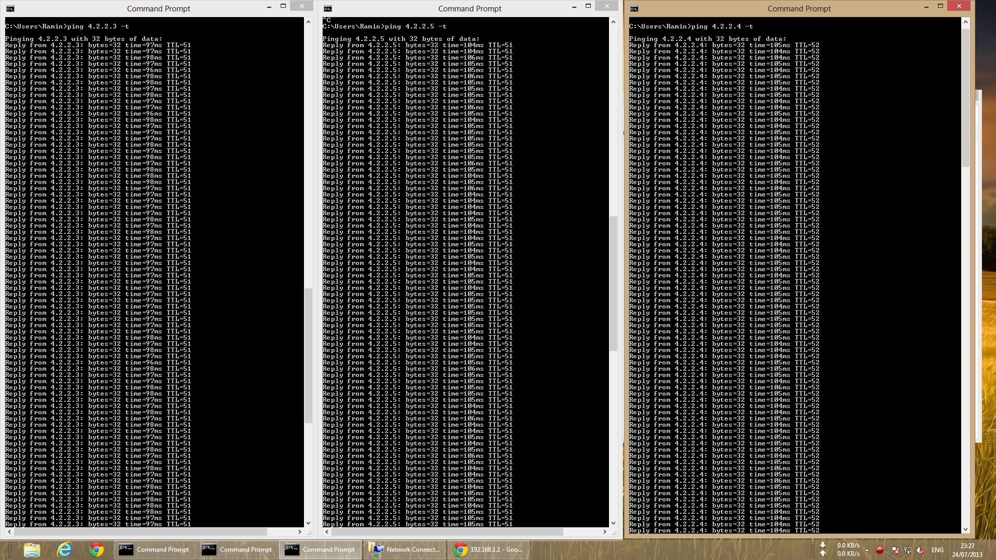Image resolution: width=996 pixels, height=560 pixels.
Task: Click scroll-down arrow in ping 4.2.2.3 window
Action: [308, 523]
